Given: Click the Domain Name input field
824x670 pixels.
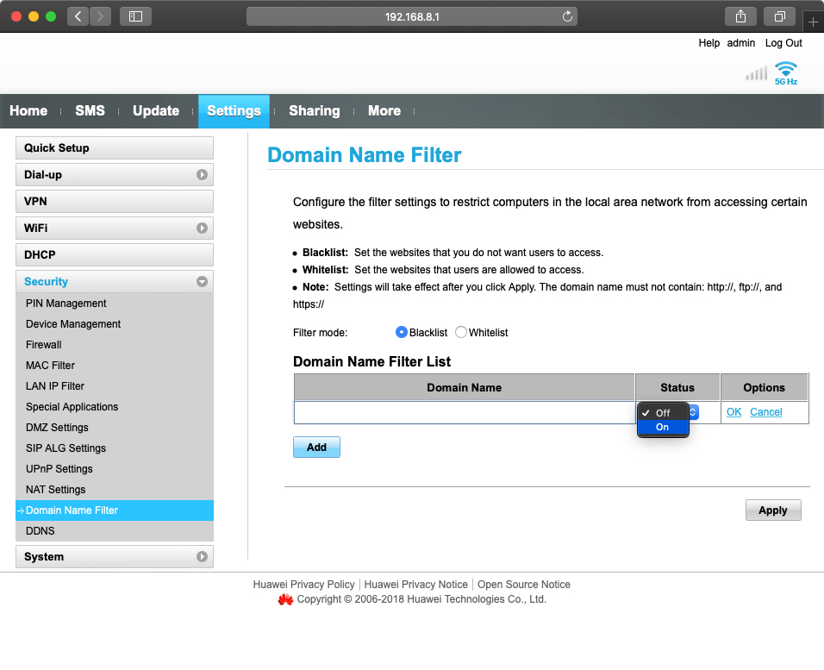Looking at the screenshot, I should click(464, 412).
